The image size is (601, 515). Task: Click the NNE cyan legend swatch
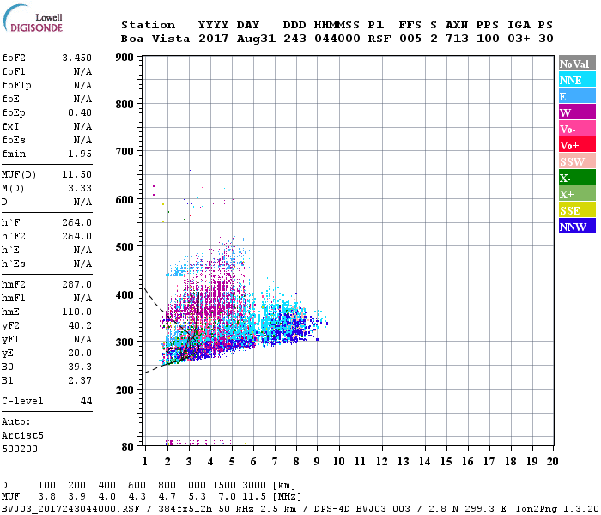coord(576,80)
